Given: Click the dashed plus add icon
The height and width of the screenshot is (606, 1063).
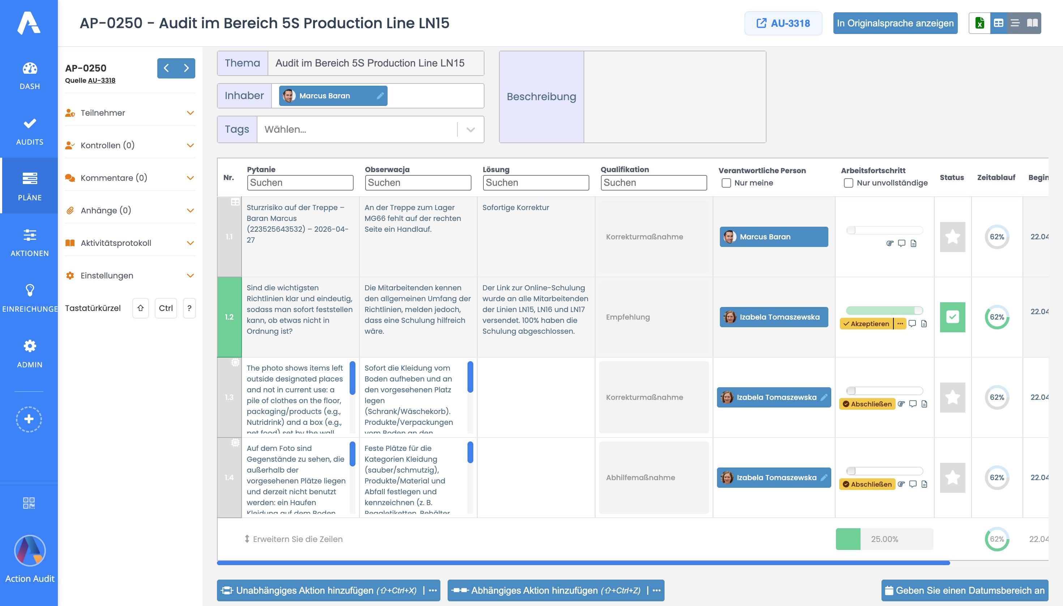Looking at the screenshot, I should tap(29, 419).
